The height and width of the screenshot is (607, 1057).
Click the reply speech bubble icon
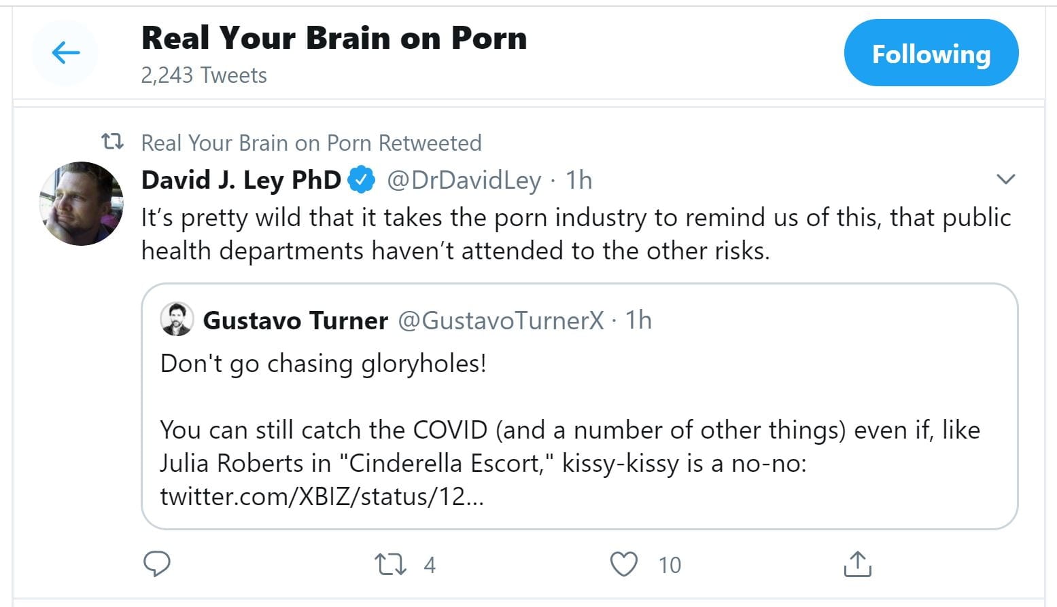[157, 564]
